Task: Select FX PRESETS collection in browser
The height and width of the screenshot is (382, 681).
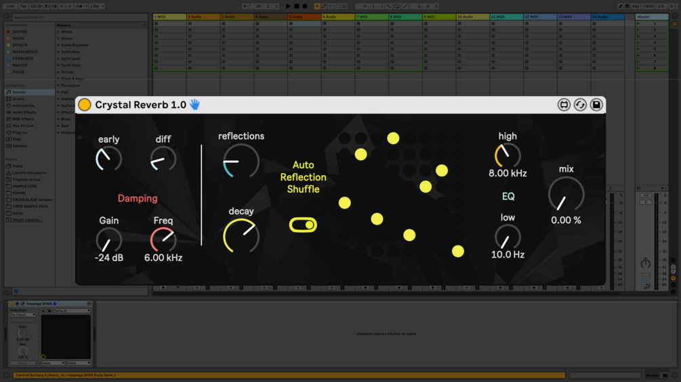Action: (22, 58)
